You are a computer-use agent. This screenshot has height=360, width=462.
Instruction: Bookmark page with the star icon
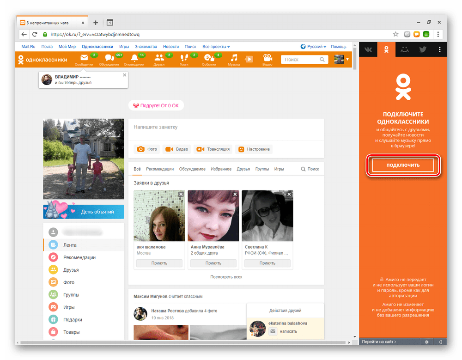pyautogui.click(x=395, y=34)
